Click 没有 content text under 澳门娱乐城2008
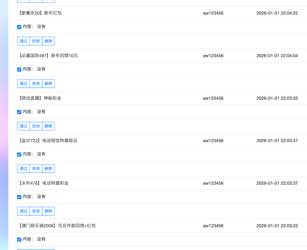The height and width of the screenshot is (250, 307). [41, 239]
